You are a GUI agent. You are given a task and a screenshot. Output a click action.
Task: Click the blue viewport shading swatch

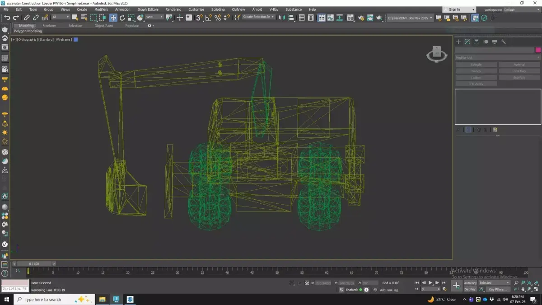(x=76, y=40)
